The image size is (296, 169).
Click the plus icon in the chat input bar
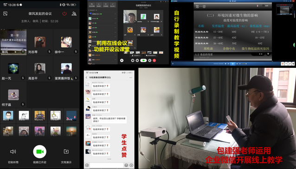(x=131, y=165)
